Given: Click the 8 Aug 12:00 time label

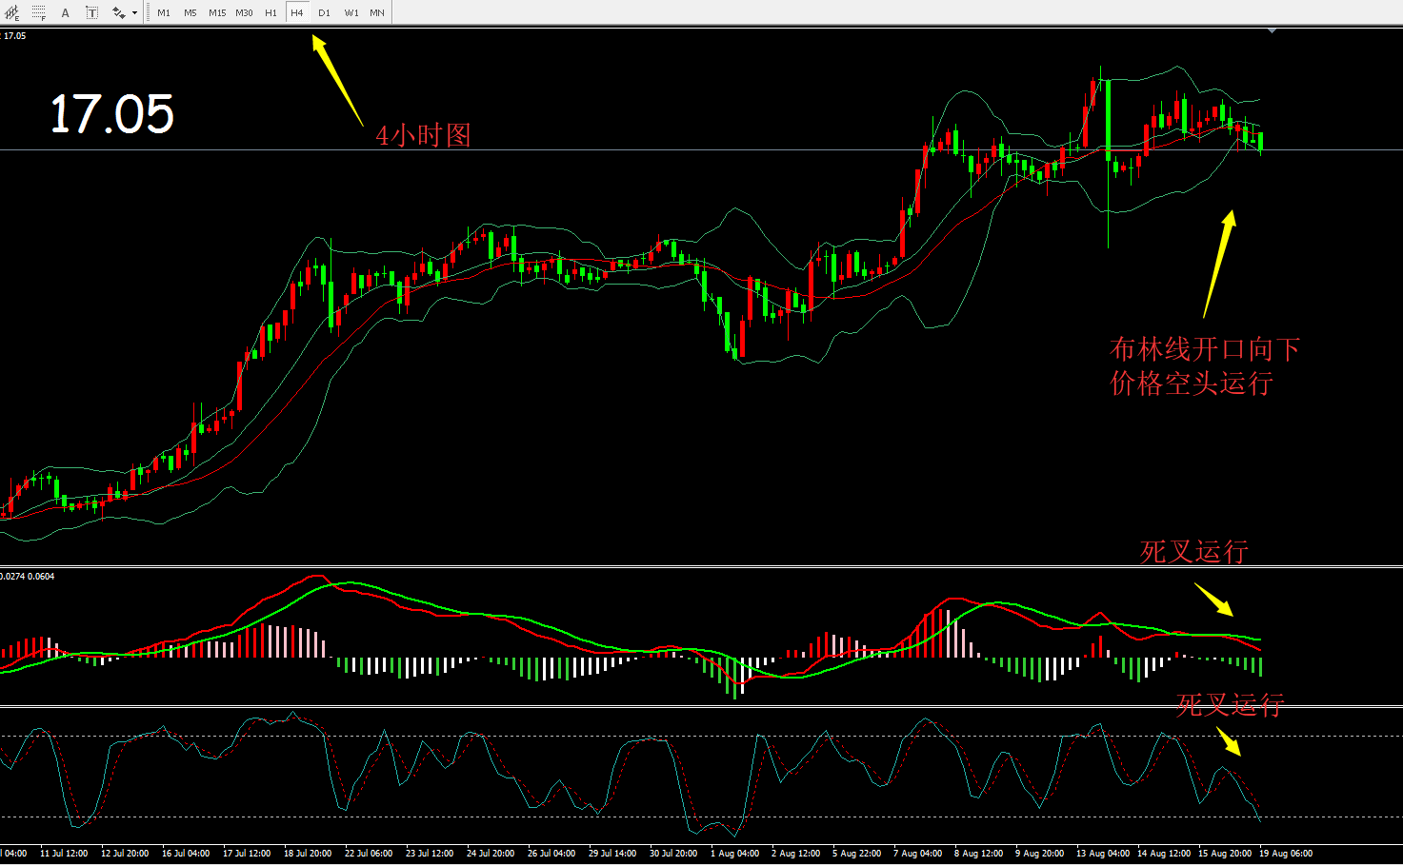Looking at the screenshot, I should tap(978, 854).
